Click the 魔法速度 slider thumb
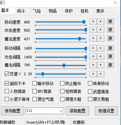 pos(79,39)
